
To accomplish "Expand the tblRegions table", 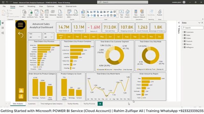I will [x=183, y=47].
